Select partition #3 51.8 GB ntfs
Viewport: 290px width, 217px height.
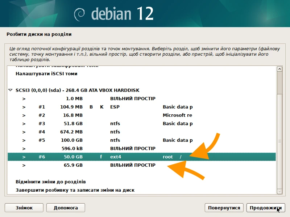tap(142, 123)
